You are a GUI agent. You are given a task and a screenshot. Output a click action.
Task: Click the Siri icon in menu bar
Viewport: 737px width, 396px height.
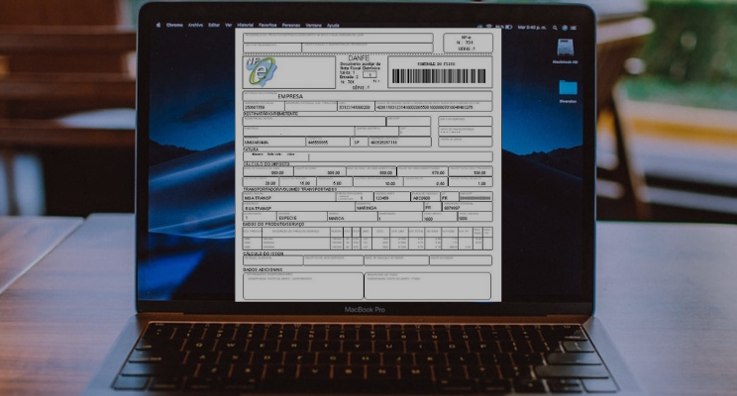[565, 28]
